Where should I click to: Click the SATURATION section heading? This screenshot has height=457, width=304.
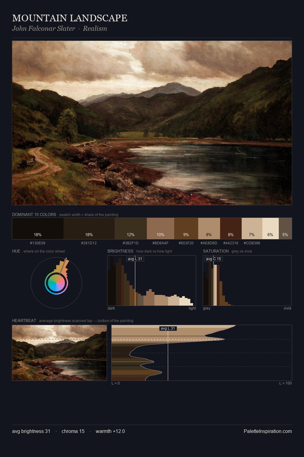pos(216,251)
